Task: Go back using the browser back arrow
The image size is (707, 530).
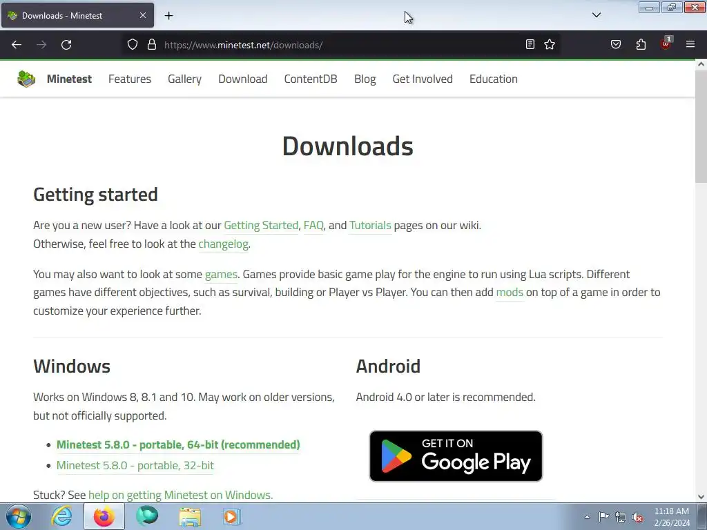Action: click(17, 45)
